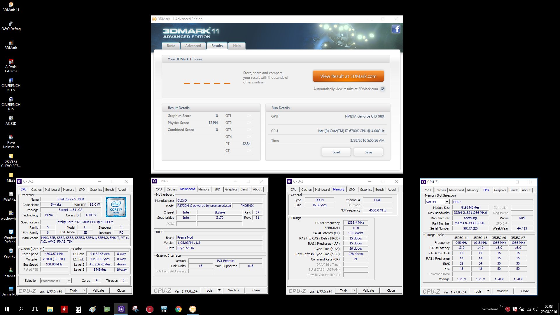Toggle automatically view results at 3DMark.com checkbox
The image size is (560, 315).
coord(382,89)
